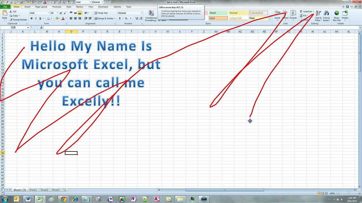The height and width of the screenshot is (203, 362).
Task: Click the Fill down icon
Action: coord(301,16)
